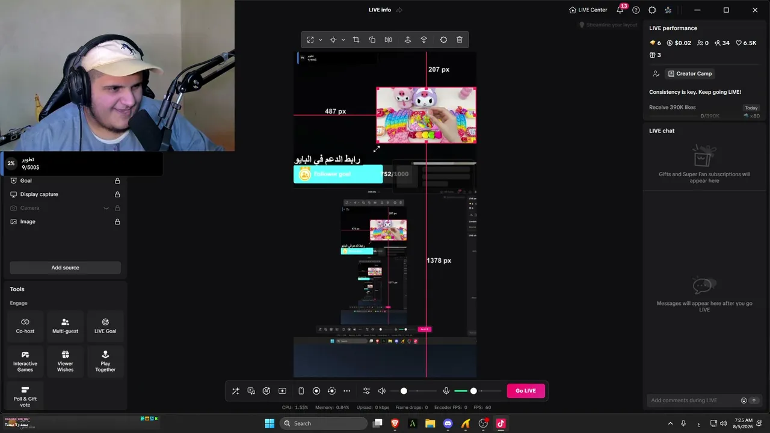Toggle Streamline your layout option
Screen dimensions: 770x433
click(x=608, y=25)
